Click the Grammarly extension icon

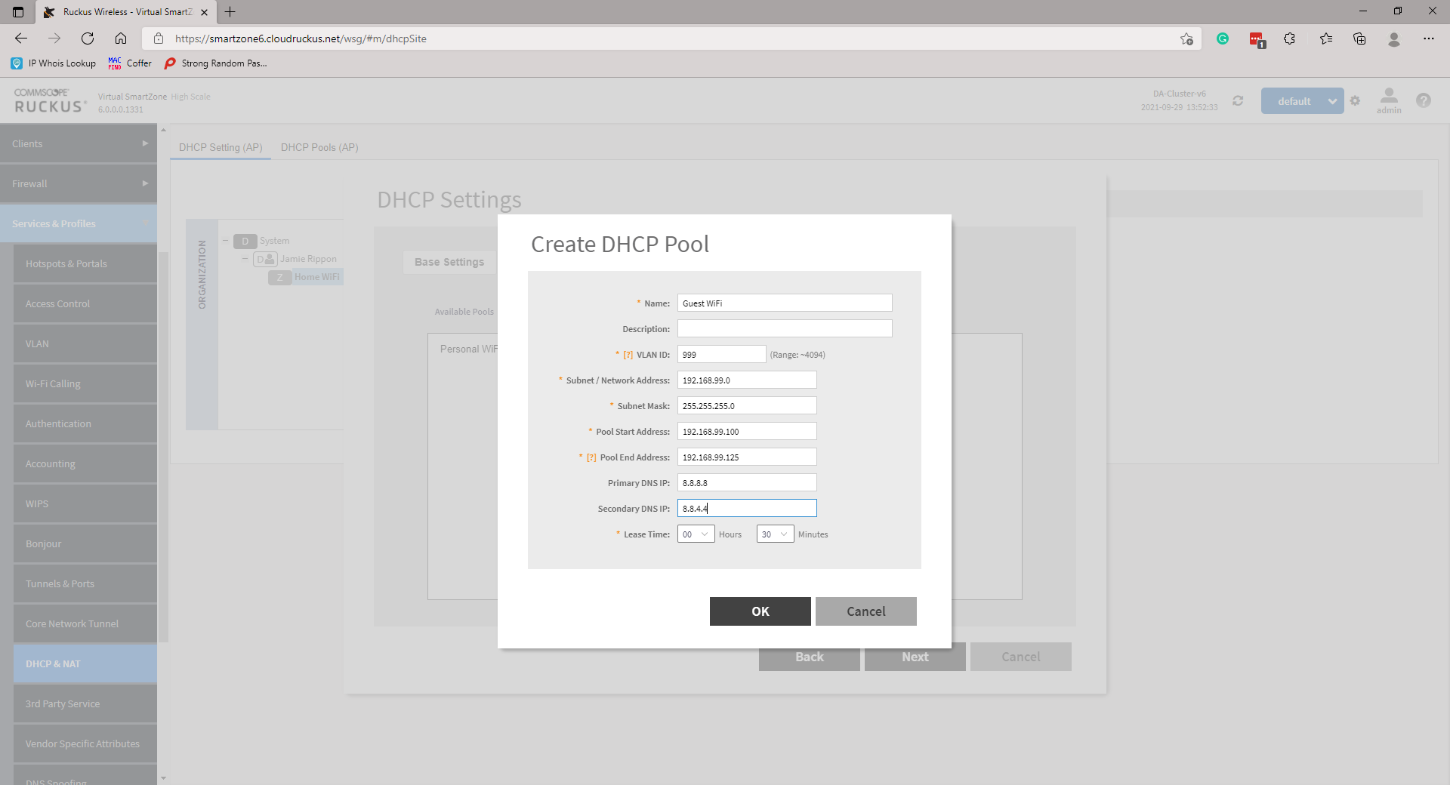[1222, 38]
